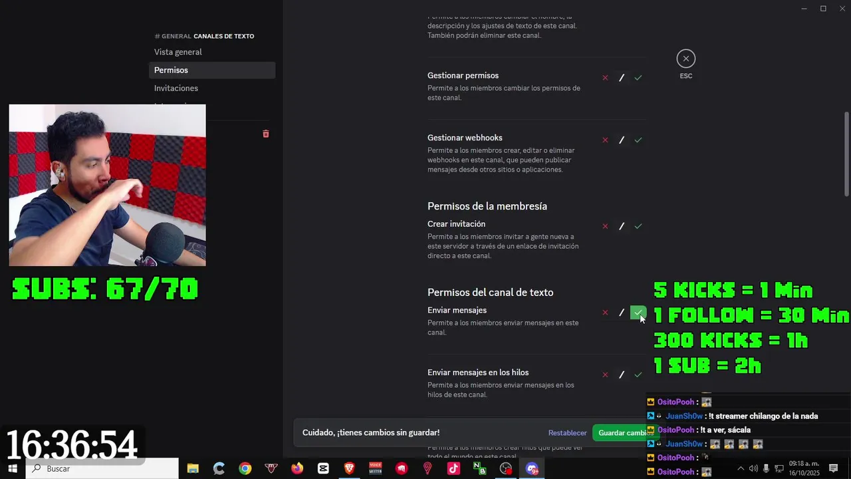Viewport: 851px width, 479px height.
Task: Set Crear invitación to neutral slash
Action: click(x=622, y=226)
